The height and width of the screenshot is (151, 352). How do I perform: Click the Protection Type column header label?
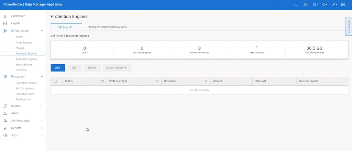(118, 81)
